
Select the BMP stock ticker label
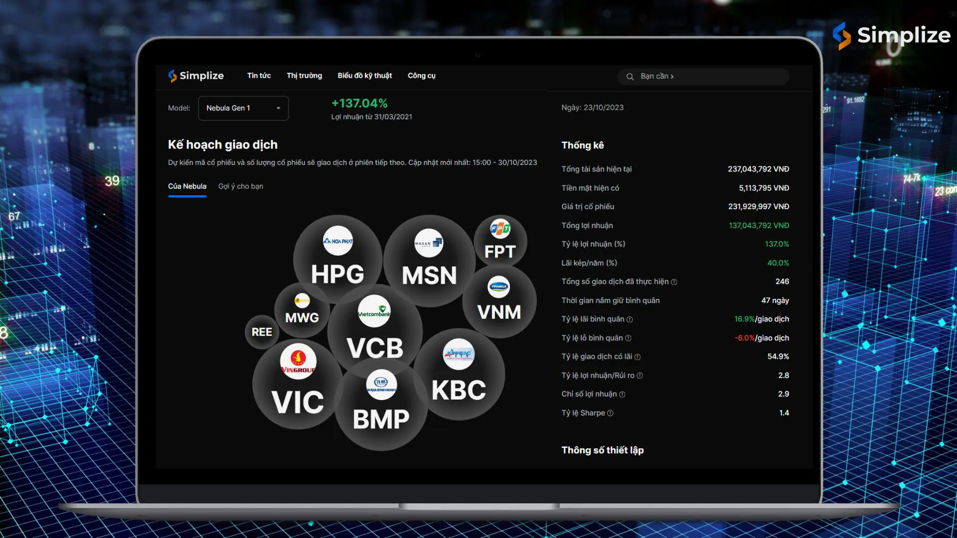point(381,419)
